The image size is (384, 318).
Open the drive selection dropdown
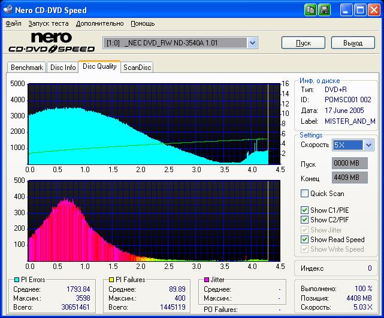252,42
